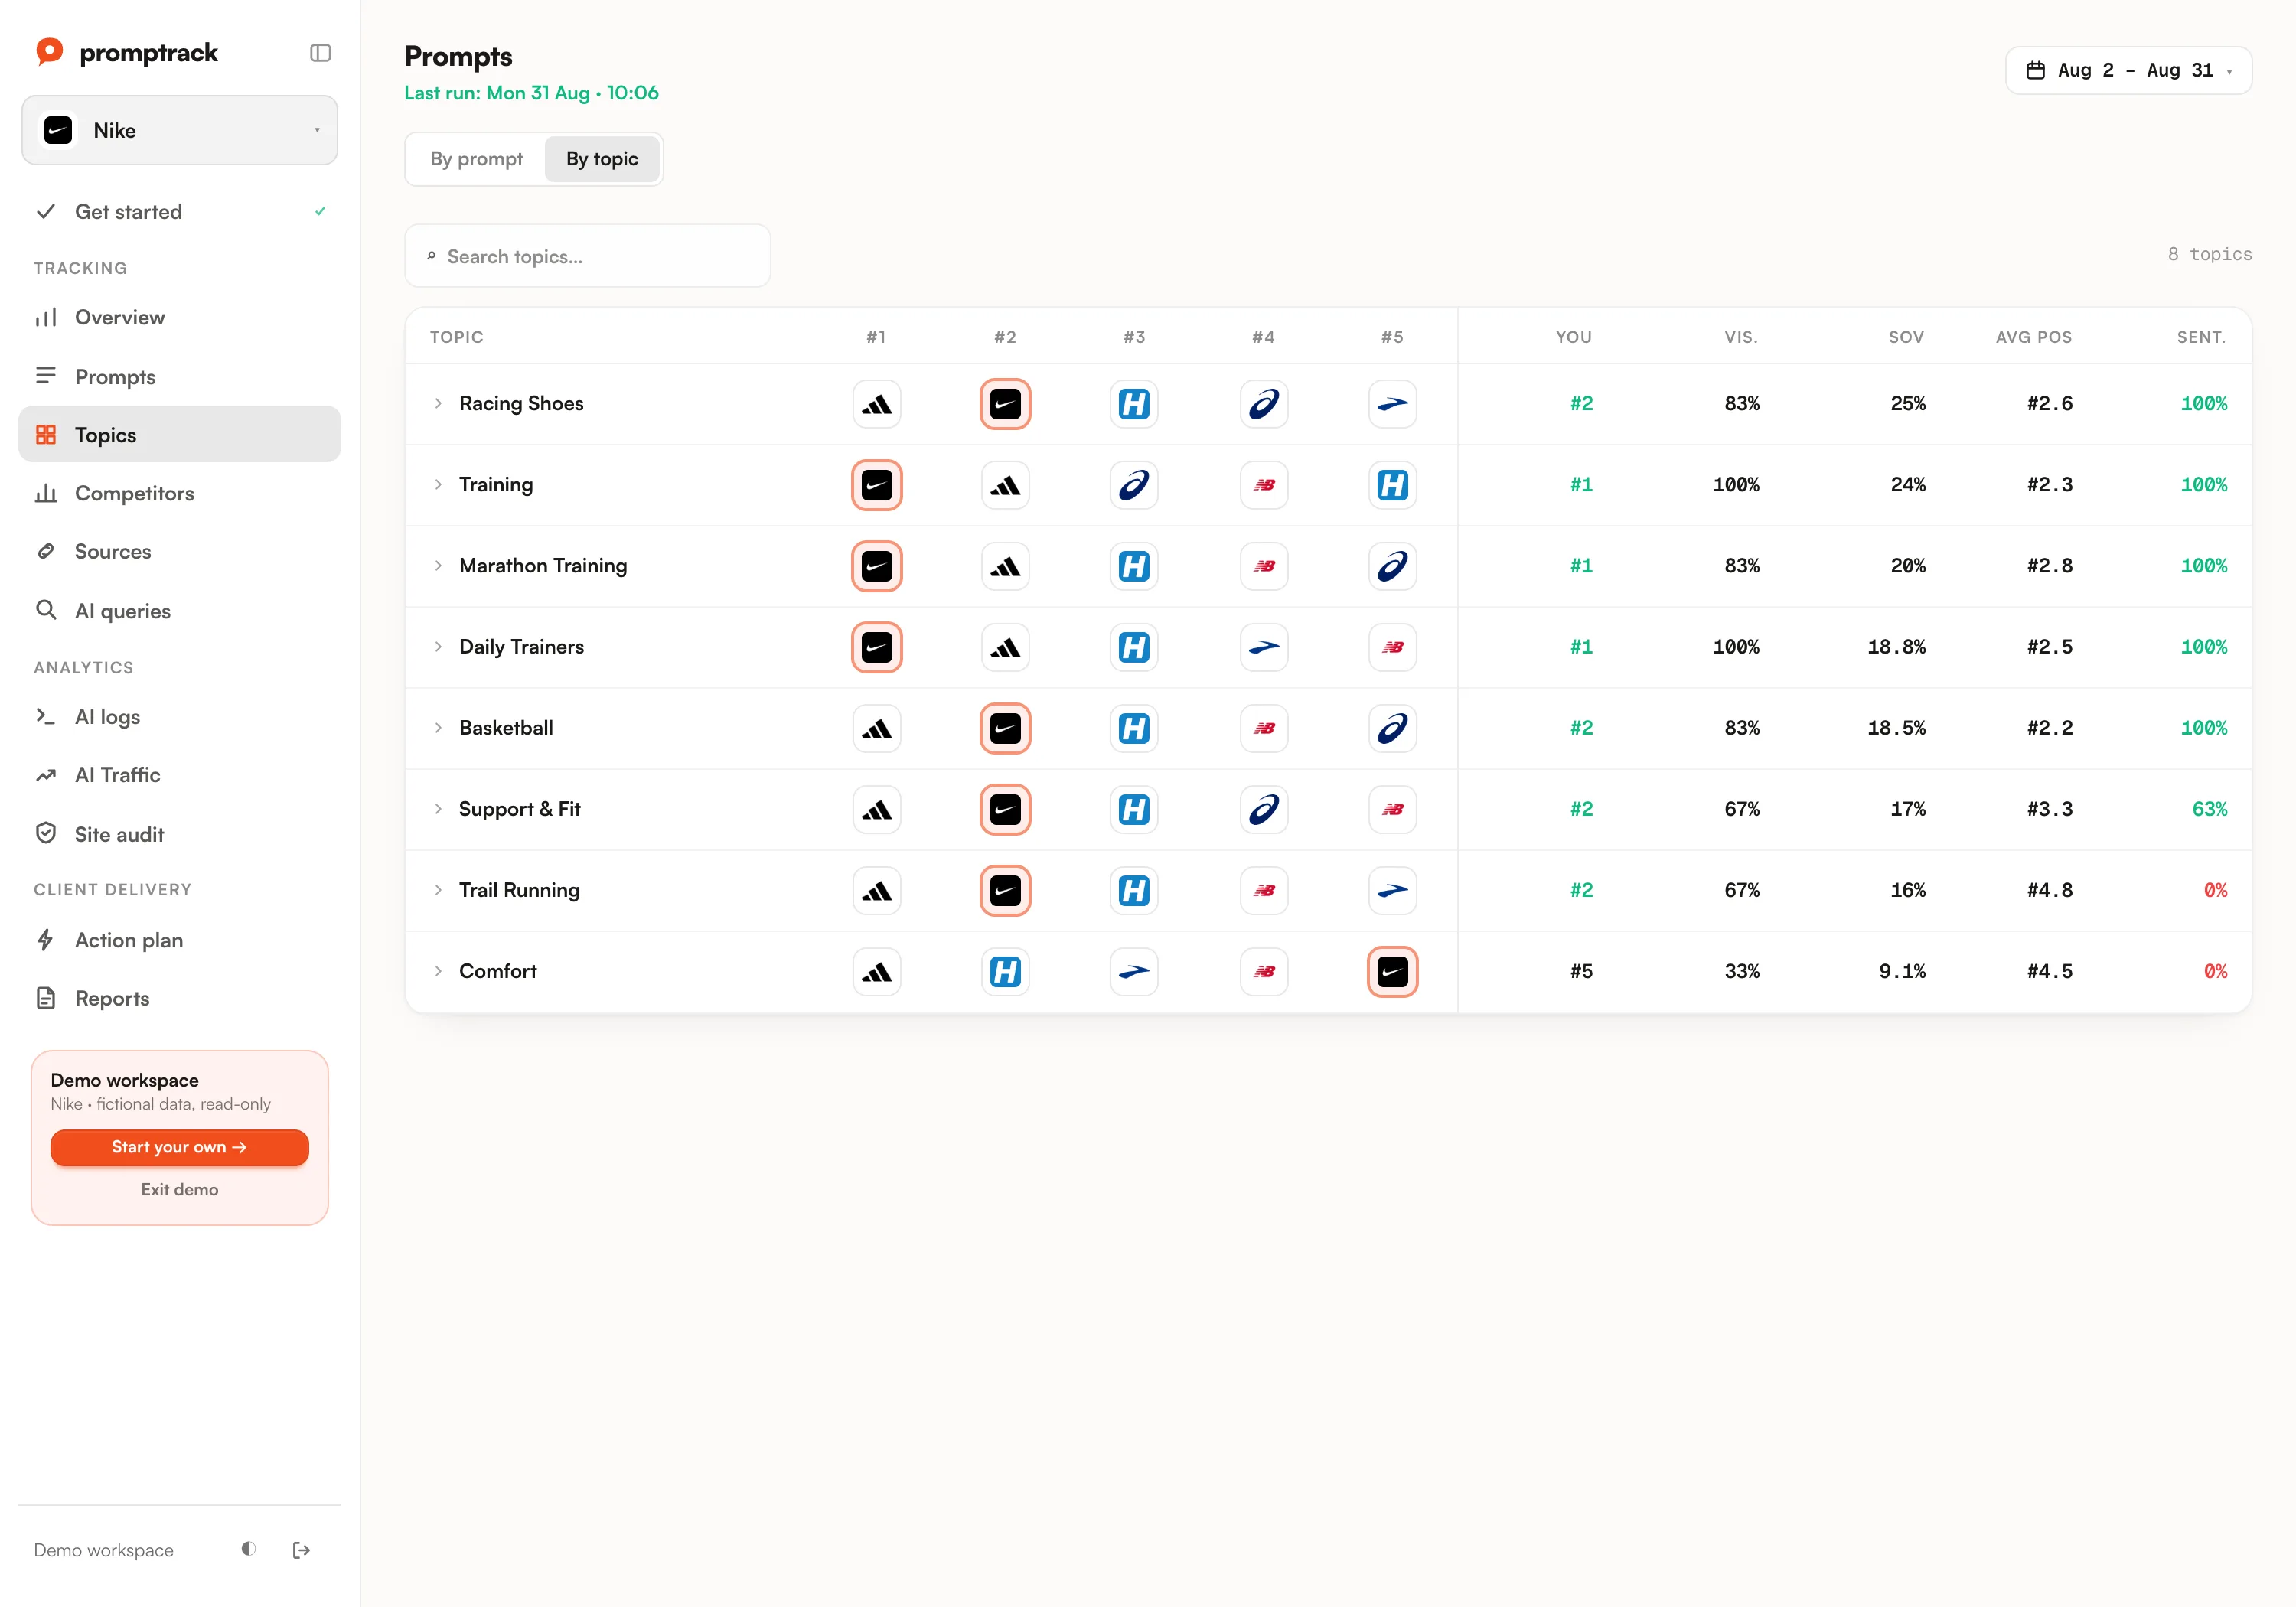Click the SOV column header
The width and height of the screenshot is (2296, 1607).
click(x=1905, y=337)
